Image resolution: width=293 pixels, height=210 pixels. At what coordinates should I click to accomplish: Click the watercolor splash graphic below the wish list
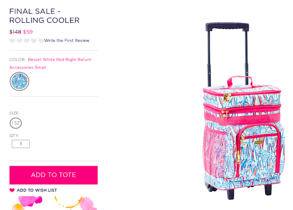click(54, 203)
